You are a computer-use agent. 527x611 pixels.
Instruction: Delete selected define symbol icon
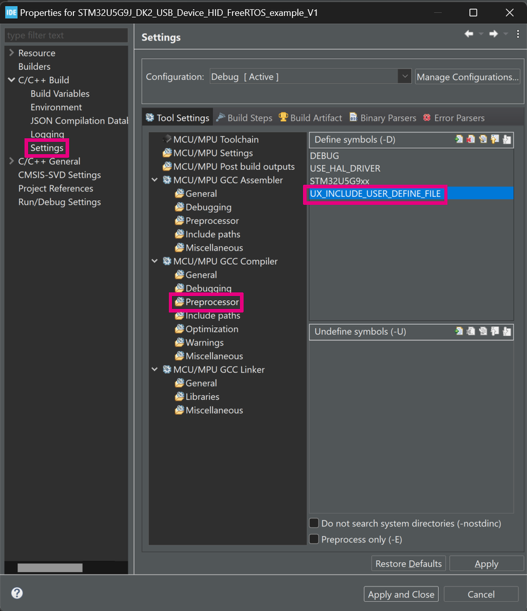click(x=471, y=139)
